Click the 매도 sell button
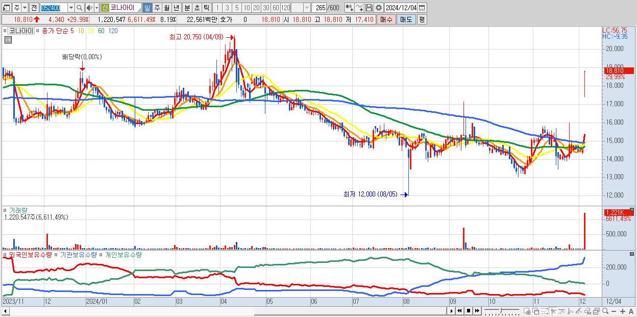The height and width of the screenshot is (317, 637). 406,19
